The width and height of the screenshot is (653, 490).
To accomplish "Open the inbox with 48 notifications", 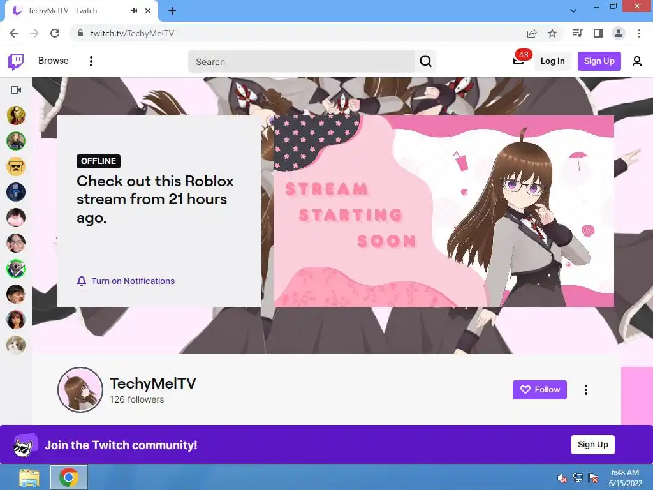I will pyautogui.click(x=518, y=61).
